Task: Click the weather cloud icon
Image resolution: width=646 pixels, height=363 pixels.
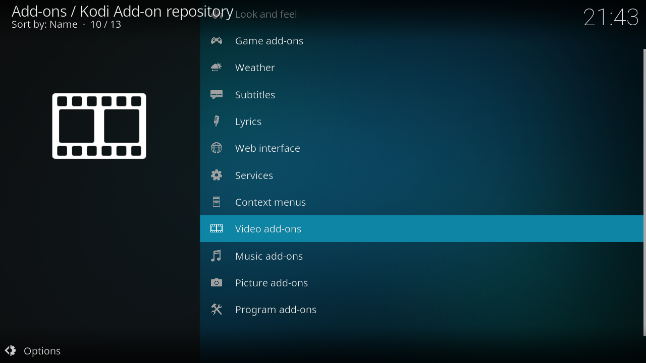Action: click(x=217, y=68)
